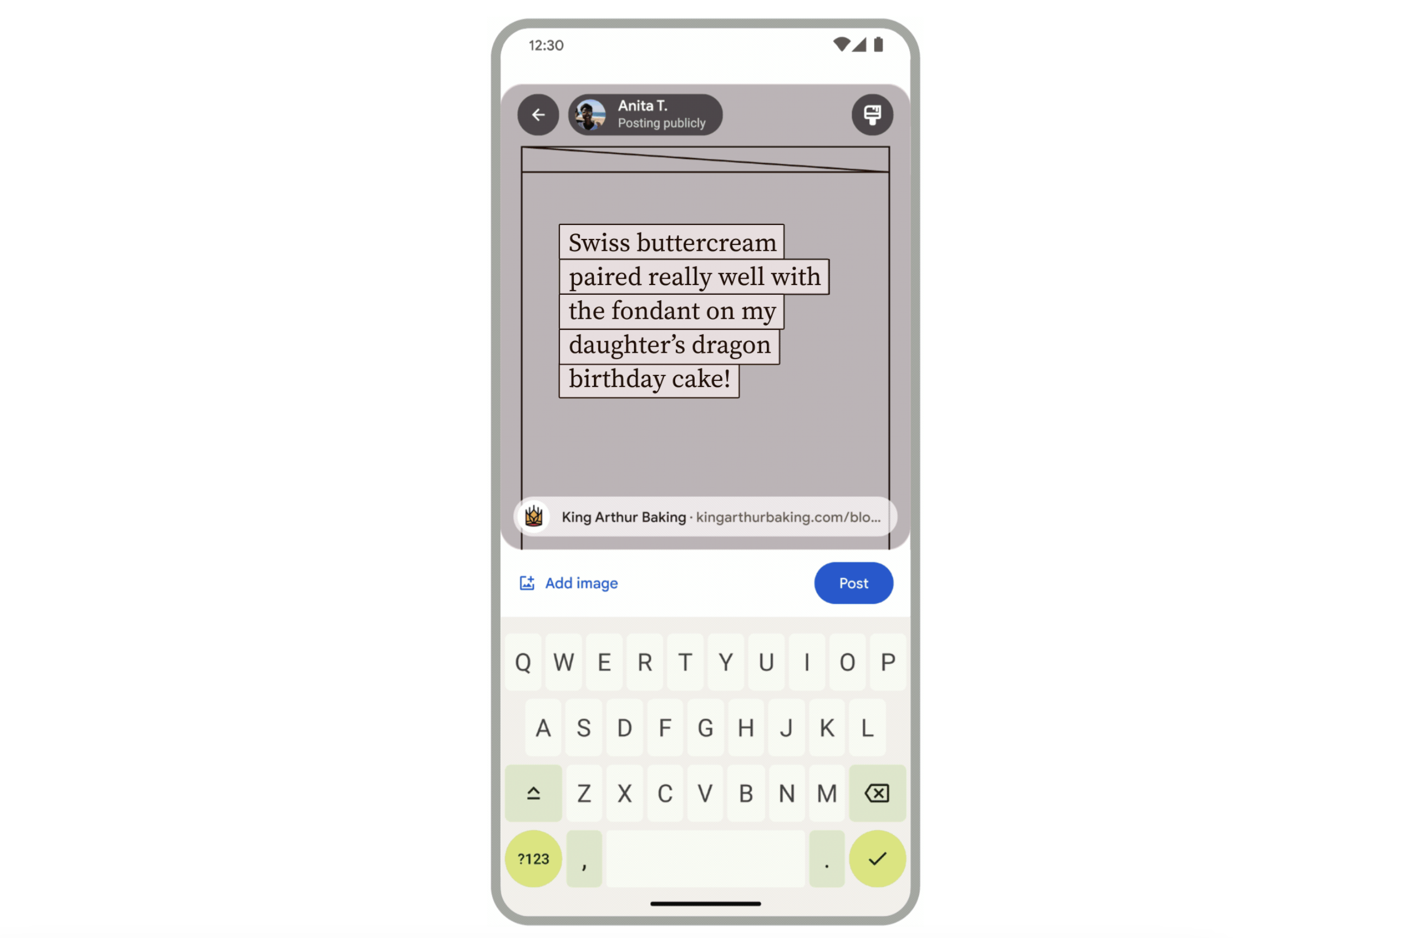The width and height of the screenshot is (1411, 938).
Task: Tap the backspace delete key icon
Action: pos(876,793)
